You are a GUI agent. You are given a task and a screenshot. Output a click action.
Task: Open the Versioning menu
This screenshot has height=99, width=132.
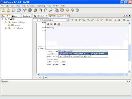coord(40,6)
